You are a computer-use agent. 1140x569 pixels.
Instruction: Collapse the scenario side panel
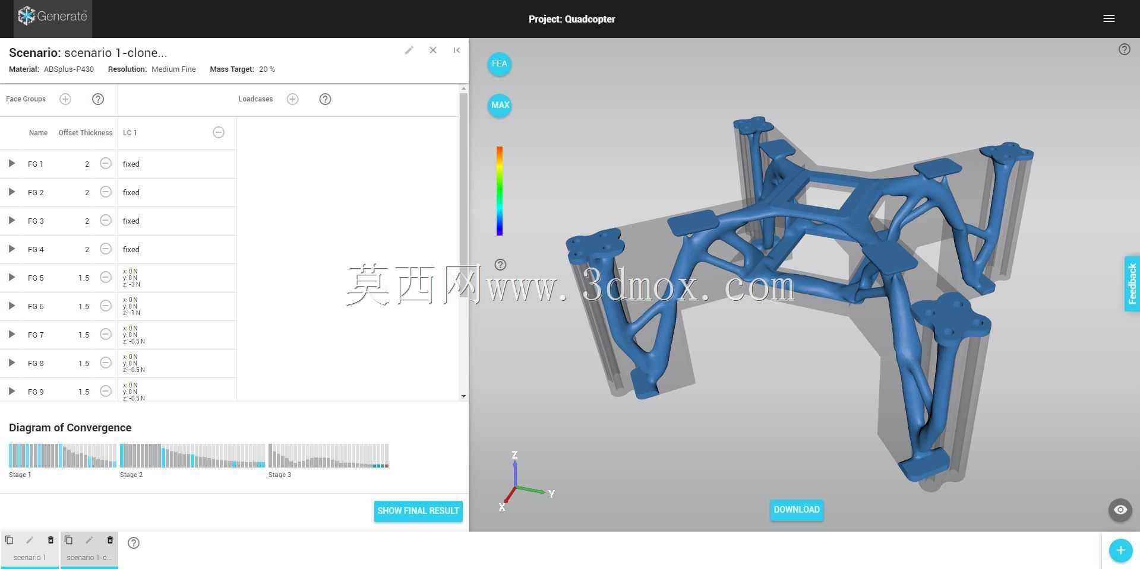tap(456, 50)
